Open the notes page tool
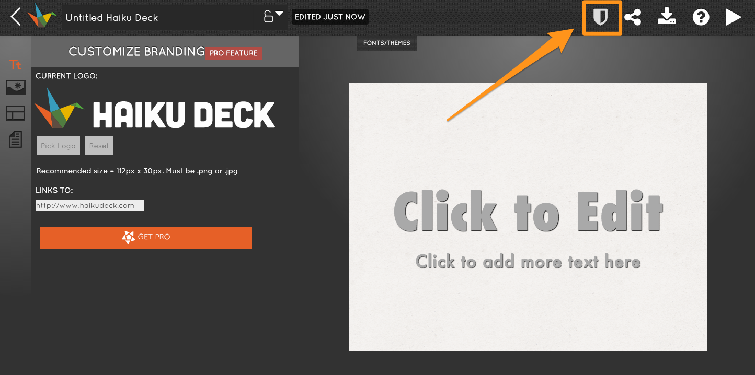755x375 pixels. click(15, 139)
